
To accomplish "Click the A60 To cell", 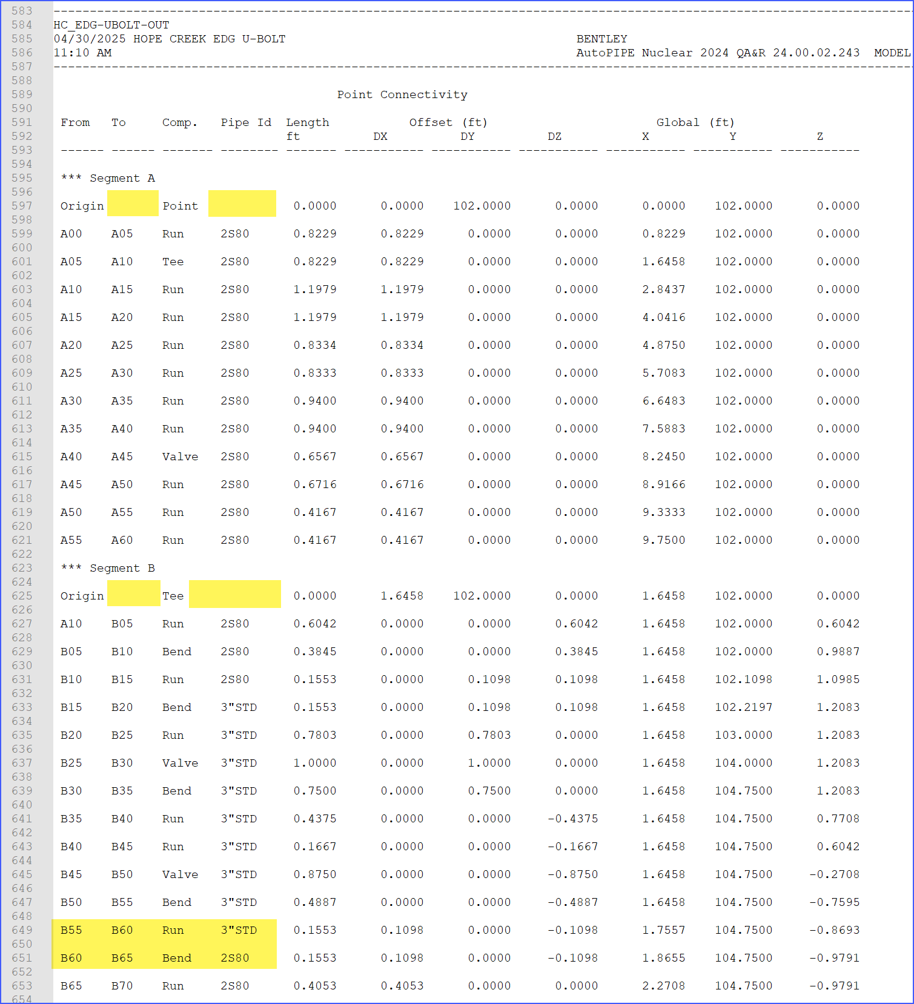I will [x=122, y=540].
